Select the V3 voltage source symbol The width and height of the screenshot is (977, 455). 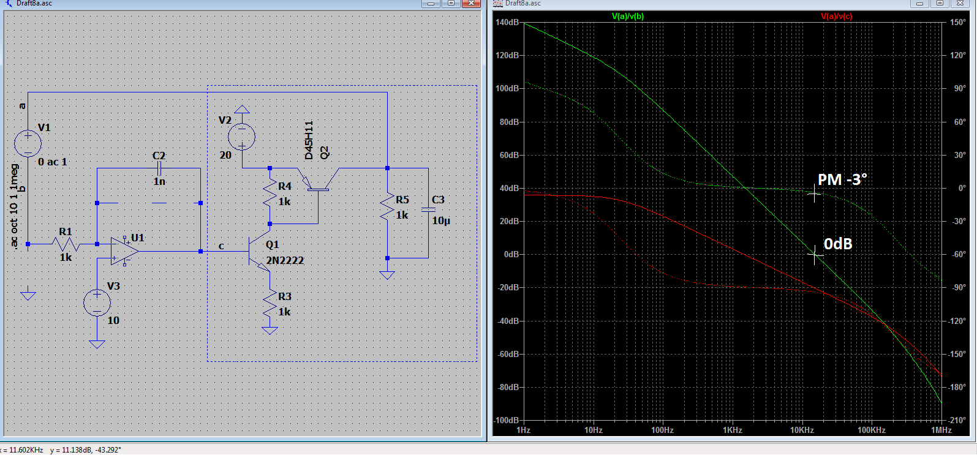pos(97,303)
